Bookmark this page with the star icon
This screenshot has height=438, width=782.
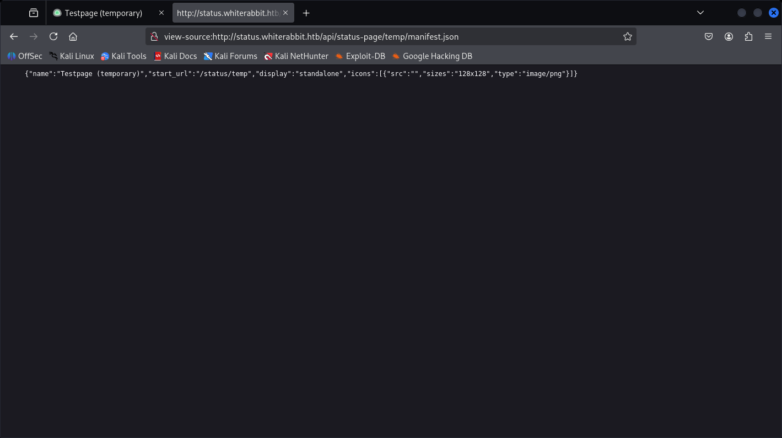click(x=627, y=36)
